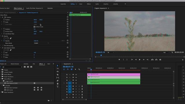Step back one frame in Program monitor
Screen dimensions: 185x104
click(x=136, y=60)
